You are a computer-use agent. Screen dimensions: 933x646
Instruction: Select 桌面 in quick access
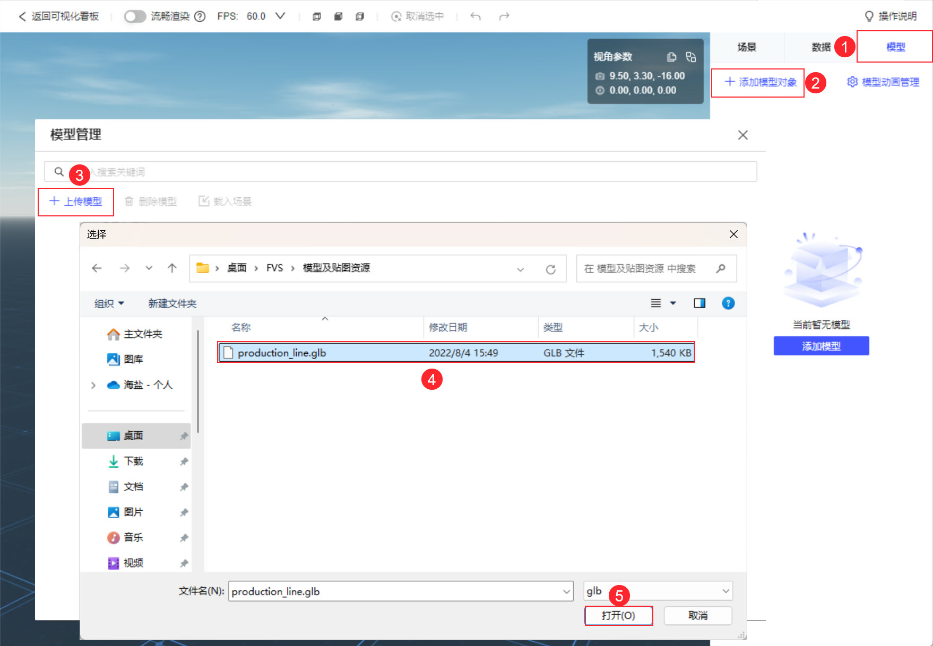tap(136, 436)
